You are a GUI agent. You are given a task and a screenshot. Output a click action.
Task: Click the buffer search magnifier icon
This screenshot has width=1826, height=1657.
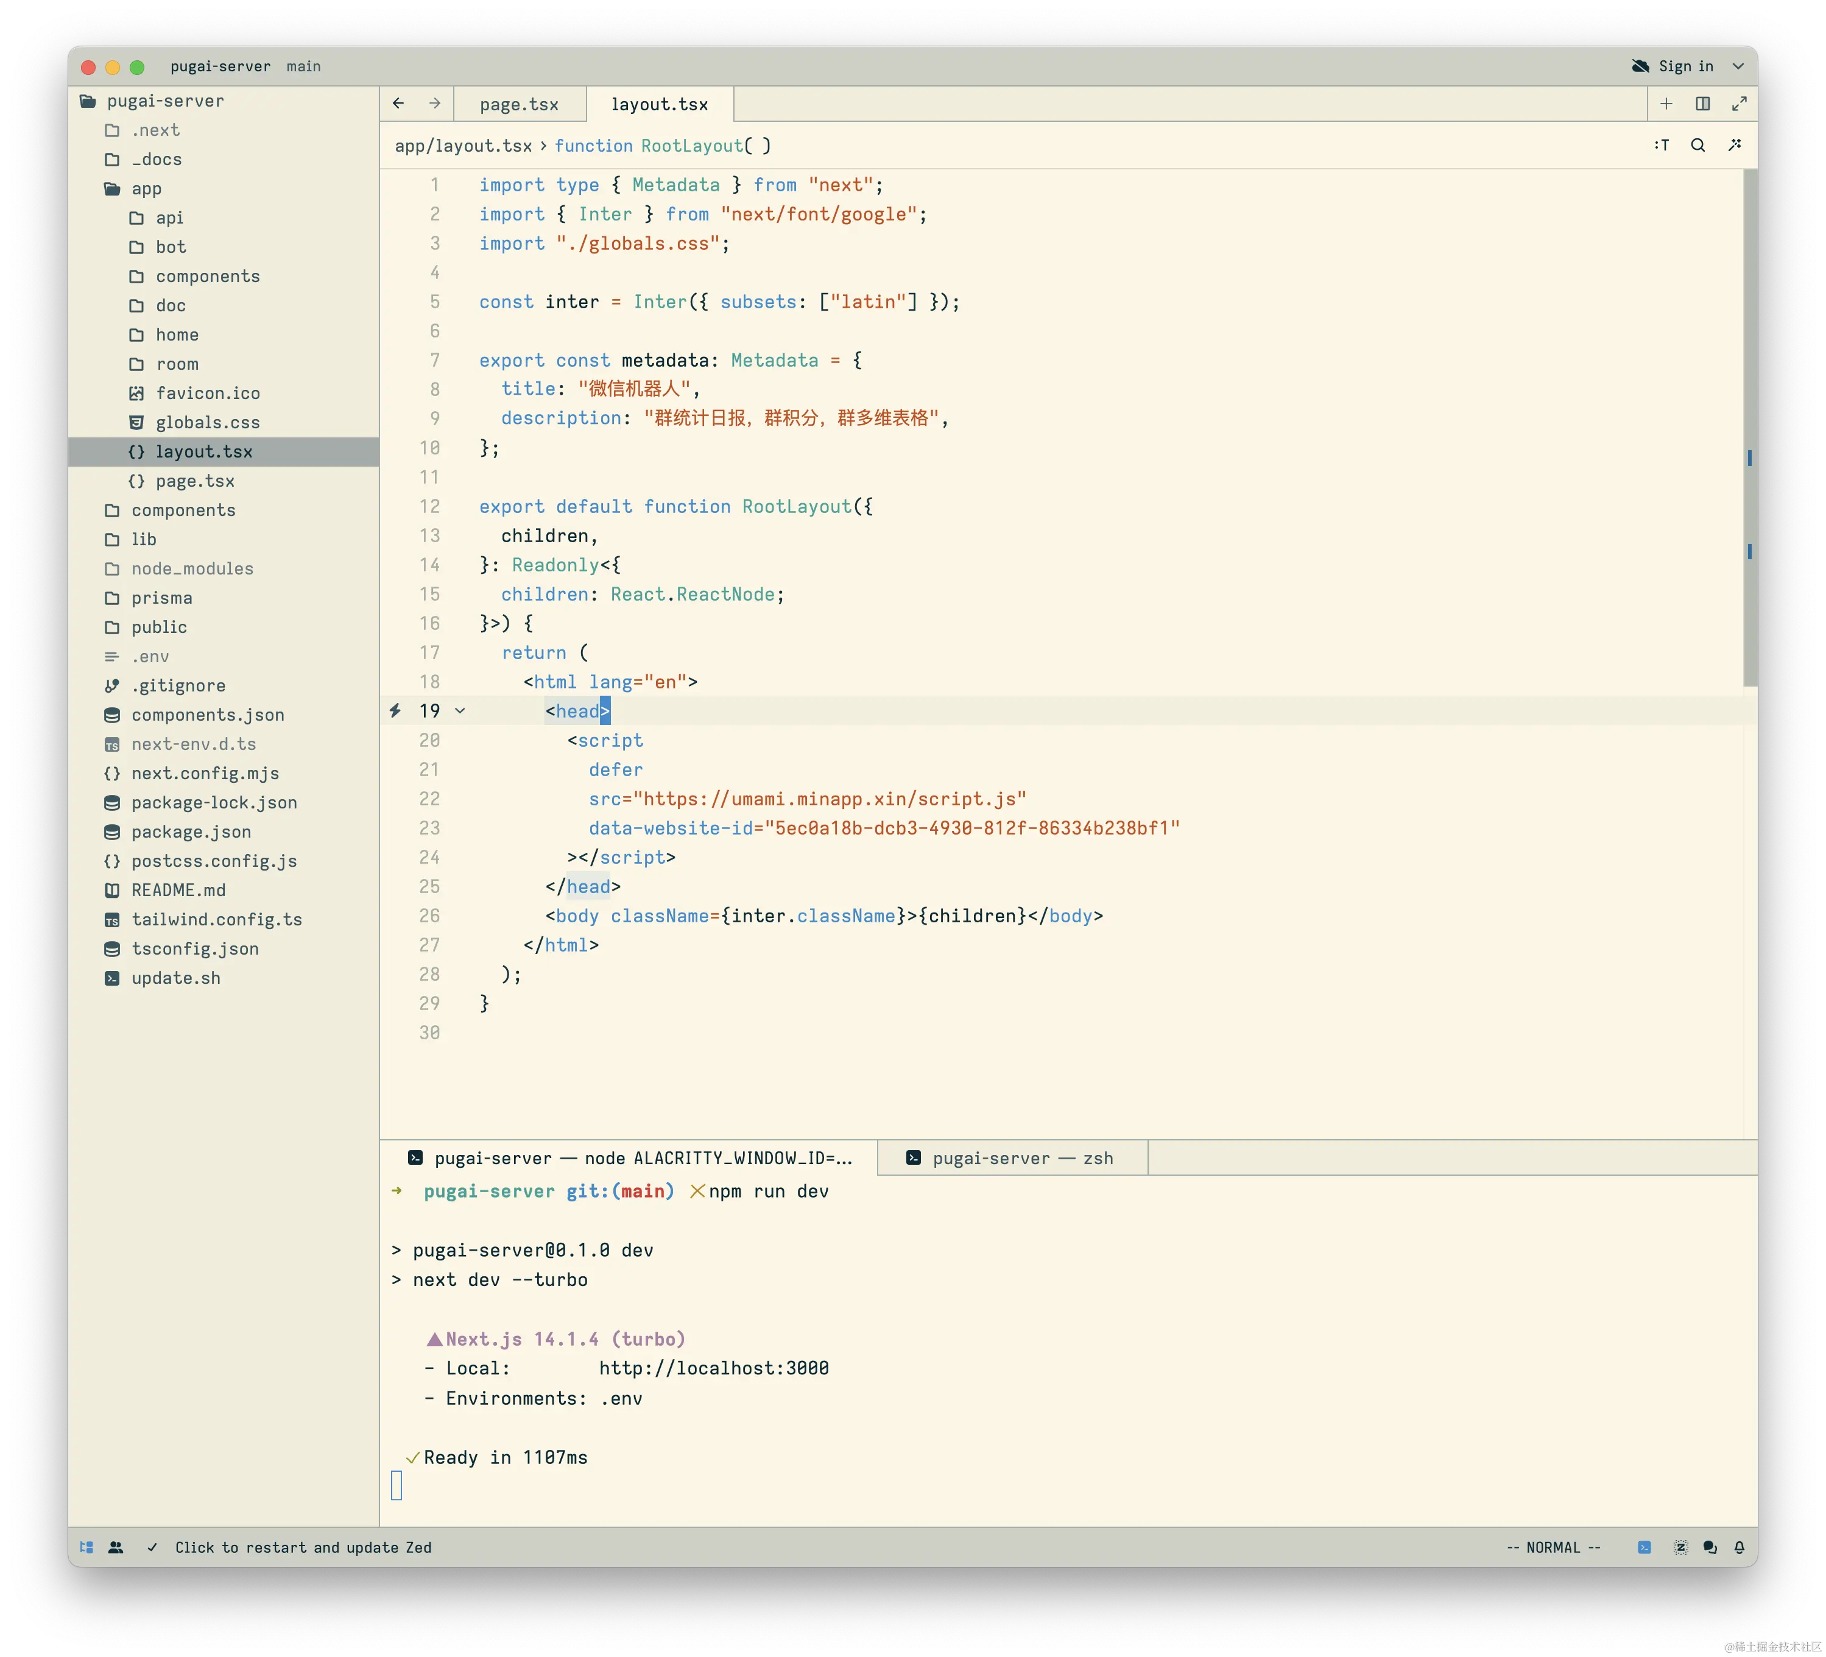(1698, 145)
